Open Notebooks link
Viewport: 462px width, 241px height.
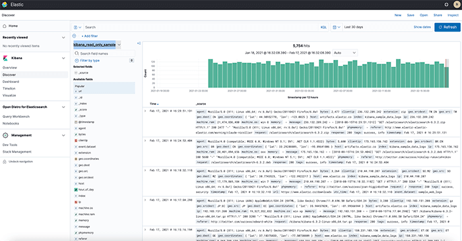[11, 123]
